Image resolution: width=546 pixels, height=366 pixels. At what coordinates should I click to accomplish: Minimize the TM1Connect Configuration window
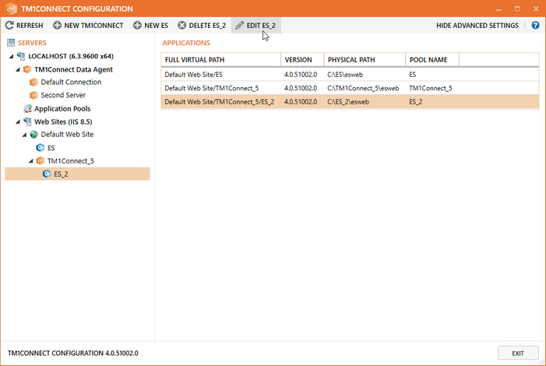(x=498, y=9)
